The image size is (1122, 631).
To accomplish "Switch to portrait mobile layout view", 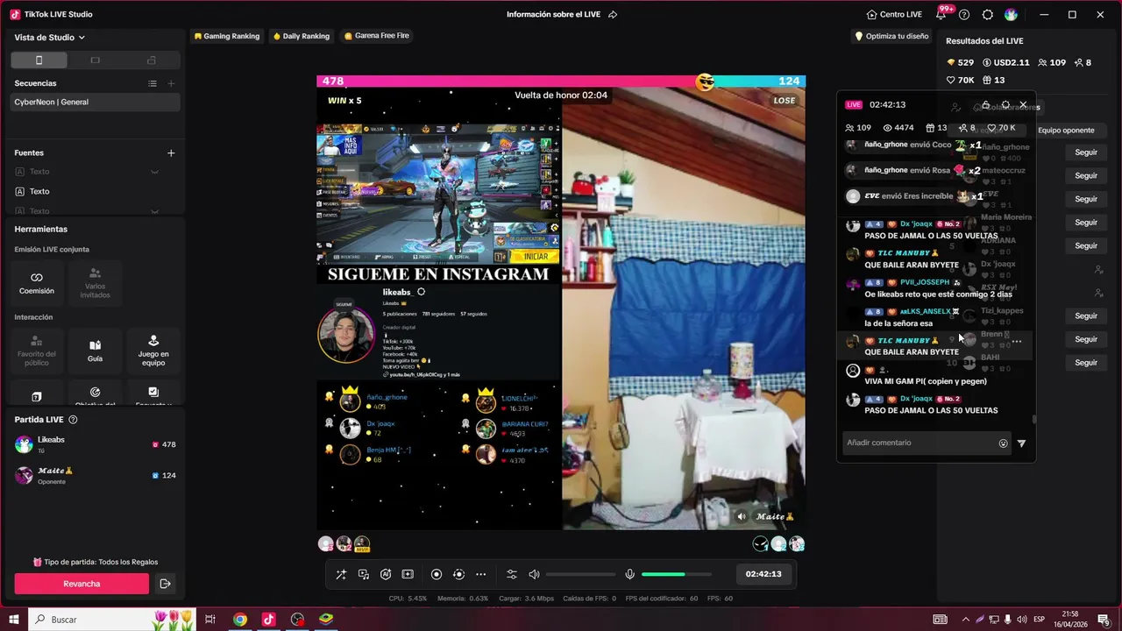I will [39, 60].
